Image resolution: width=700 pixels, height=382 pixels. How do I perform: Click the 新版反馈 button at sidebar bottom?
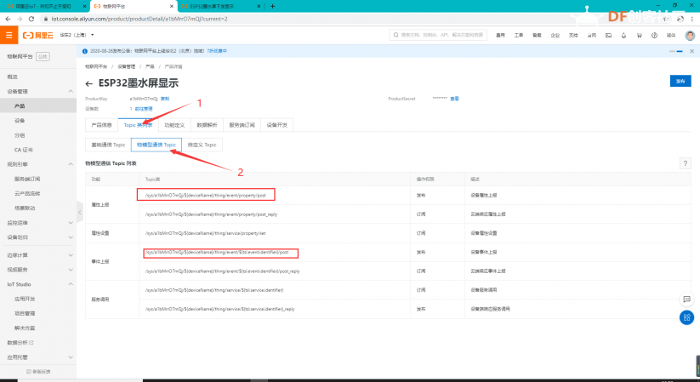point(38,372)
